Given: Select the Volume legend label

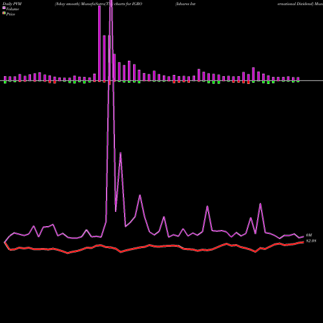Looking at the screenshot, I should click(12, 9).
